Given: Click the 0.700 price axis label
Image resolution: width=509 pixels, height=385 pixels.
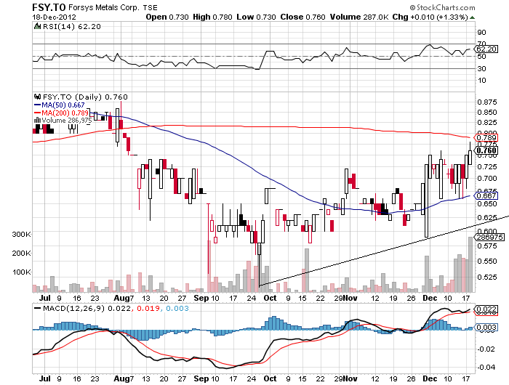Looking at the screenshot, I should [x=487, y=179].
